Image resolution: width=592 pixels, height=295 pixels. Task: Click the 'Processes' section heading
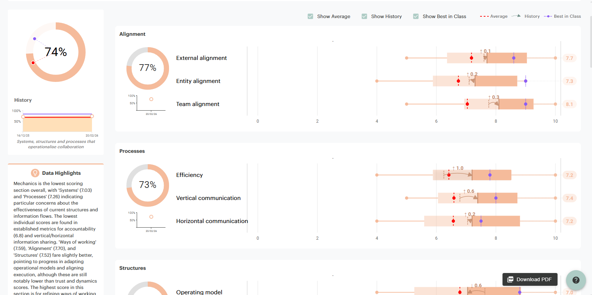pyautogui.click(x=132, y=151)
